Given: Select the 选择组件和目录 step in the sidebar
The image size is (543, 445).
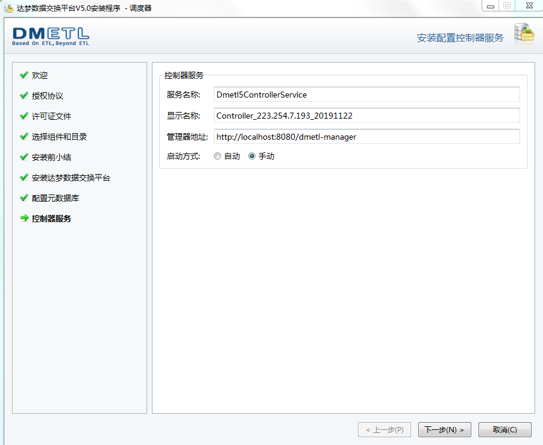Looking at the screenshot, I should click(59, 137).
